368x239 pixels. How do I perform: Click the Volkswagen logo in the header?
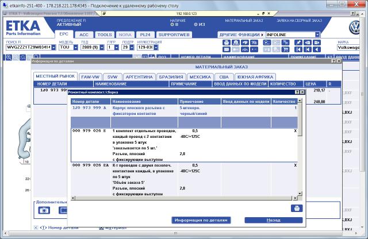click(x=354, y=28)
